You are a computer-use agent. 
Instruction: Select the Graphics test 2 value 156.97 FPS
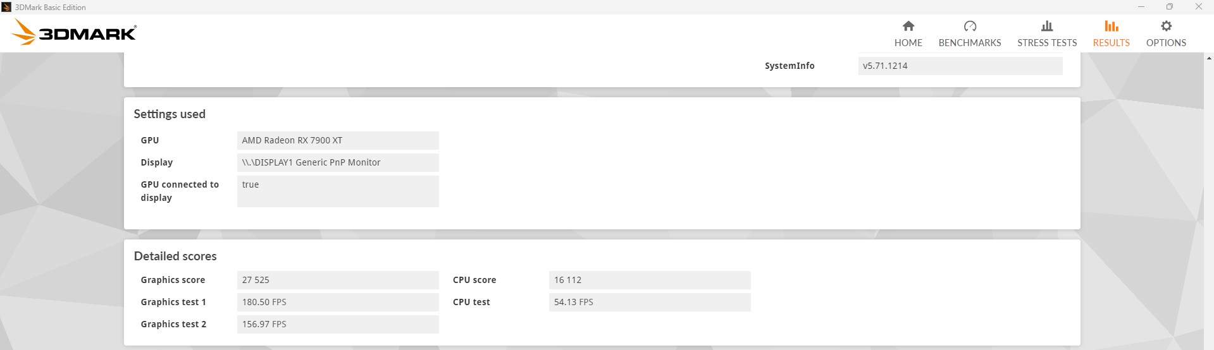pyautogui.click(x=338, y=324)
